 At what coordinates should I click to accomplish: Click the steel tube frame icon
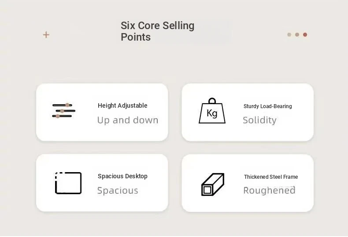pyautogui.click(x=213, y=184)
